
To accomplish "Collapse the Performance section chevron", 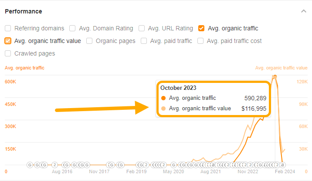I will [304, 11].
